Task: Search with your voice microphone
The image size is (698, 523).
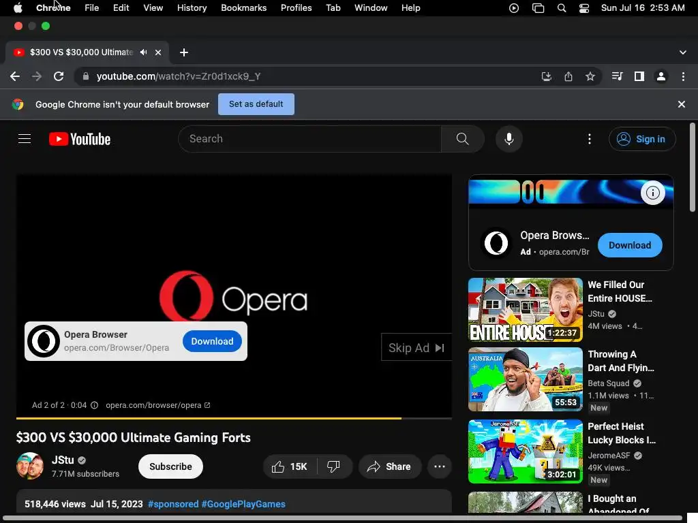Action: (509, 139)
